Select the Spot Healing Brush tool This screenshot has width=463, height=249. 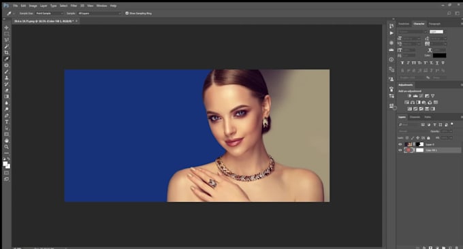[7, 65]
